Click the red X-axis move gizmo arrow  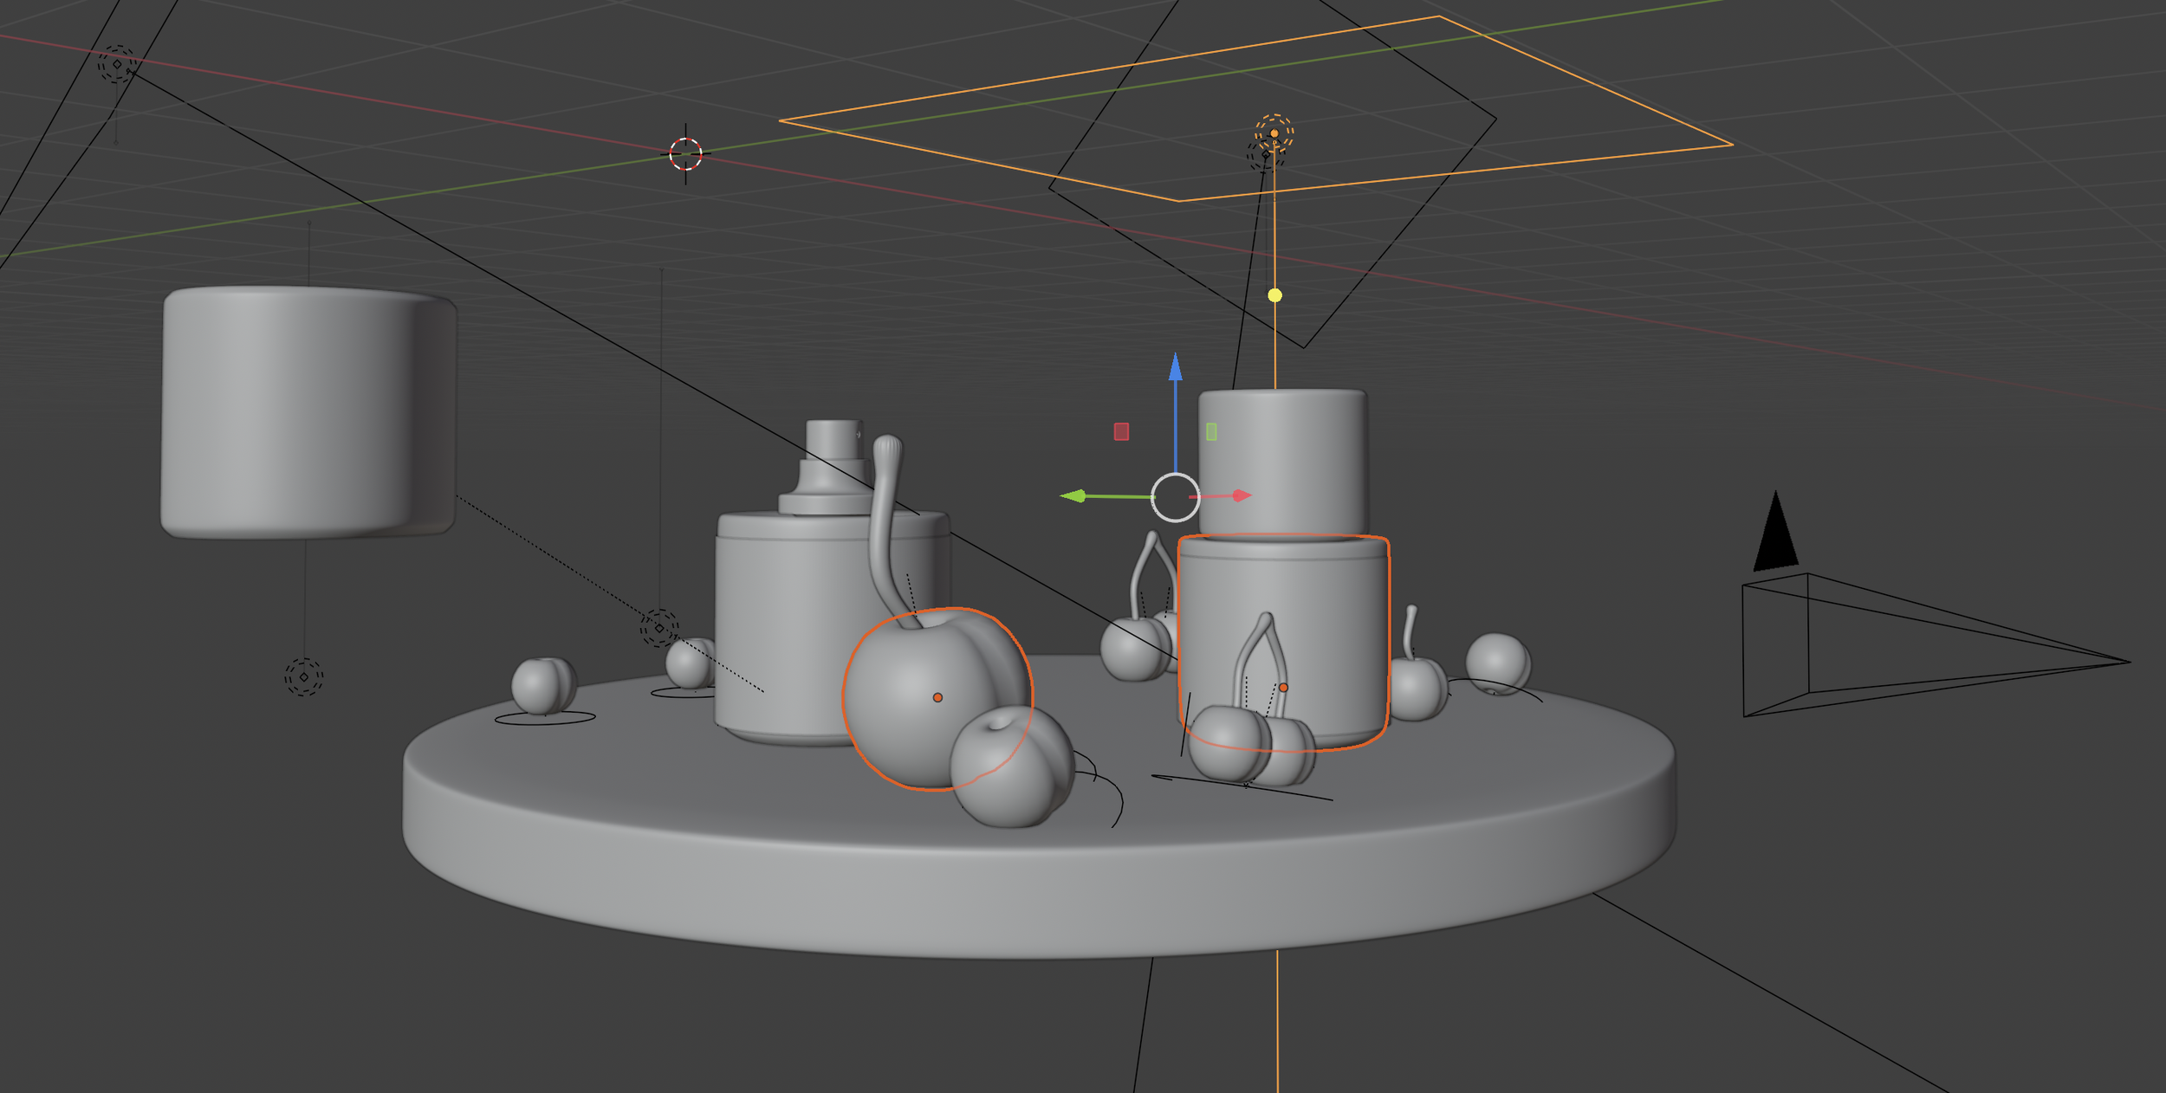1241,495
